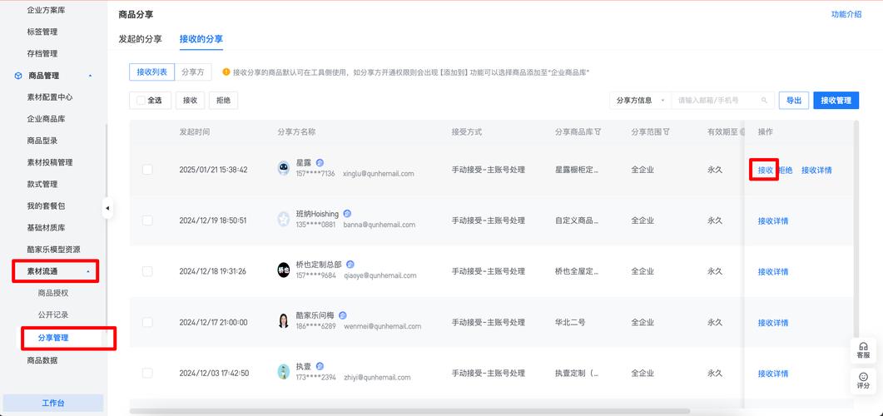
Task: Click the filter icon beside 分享商品库
Action: tap(598, 132)
